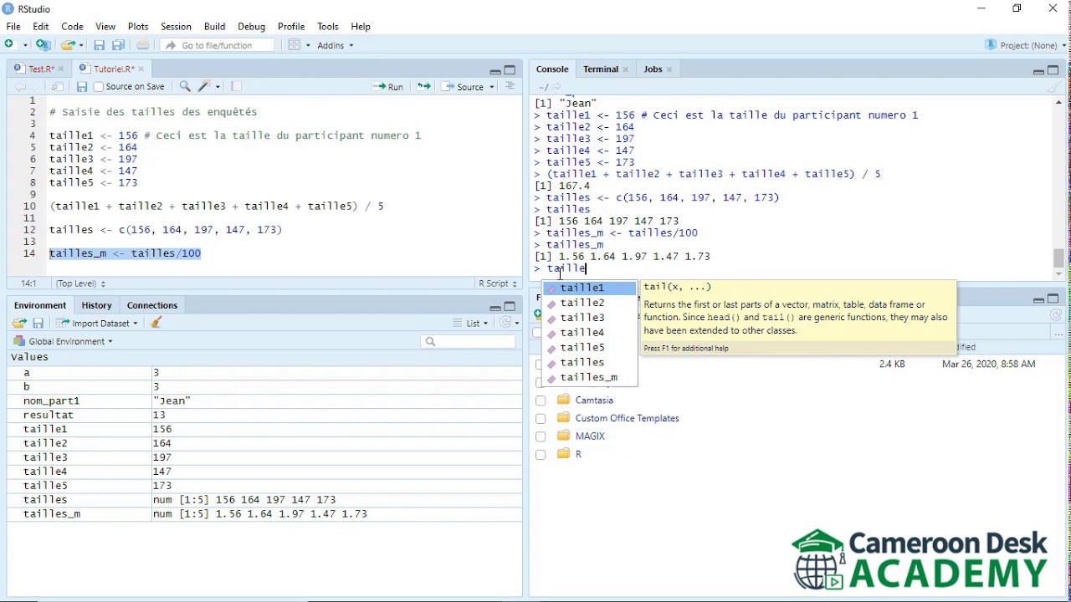Click the Go to file/function field
Screen dimensions: 1071x602
pos(218,45)
